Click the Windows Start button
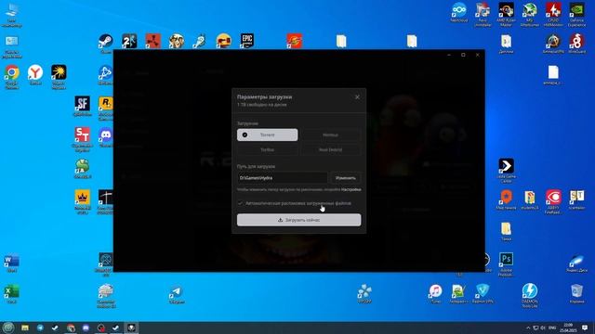Screen dimensions: 595x334 (x=8, y=328)
